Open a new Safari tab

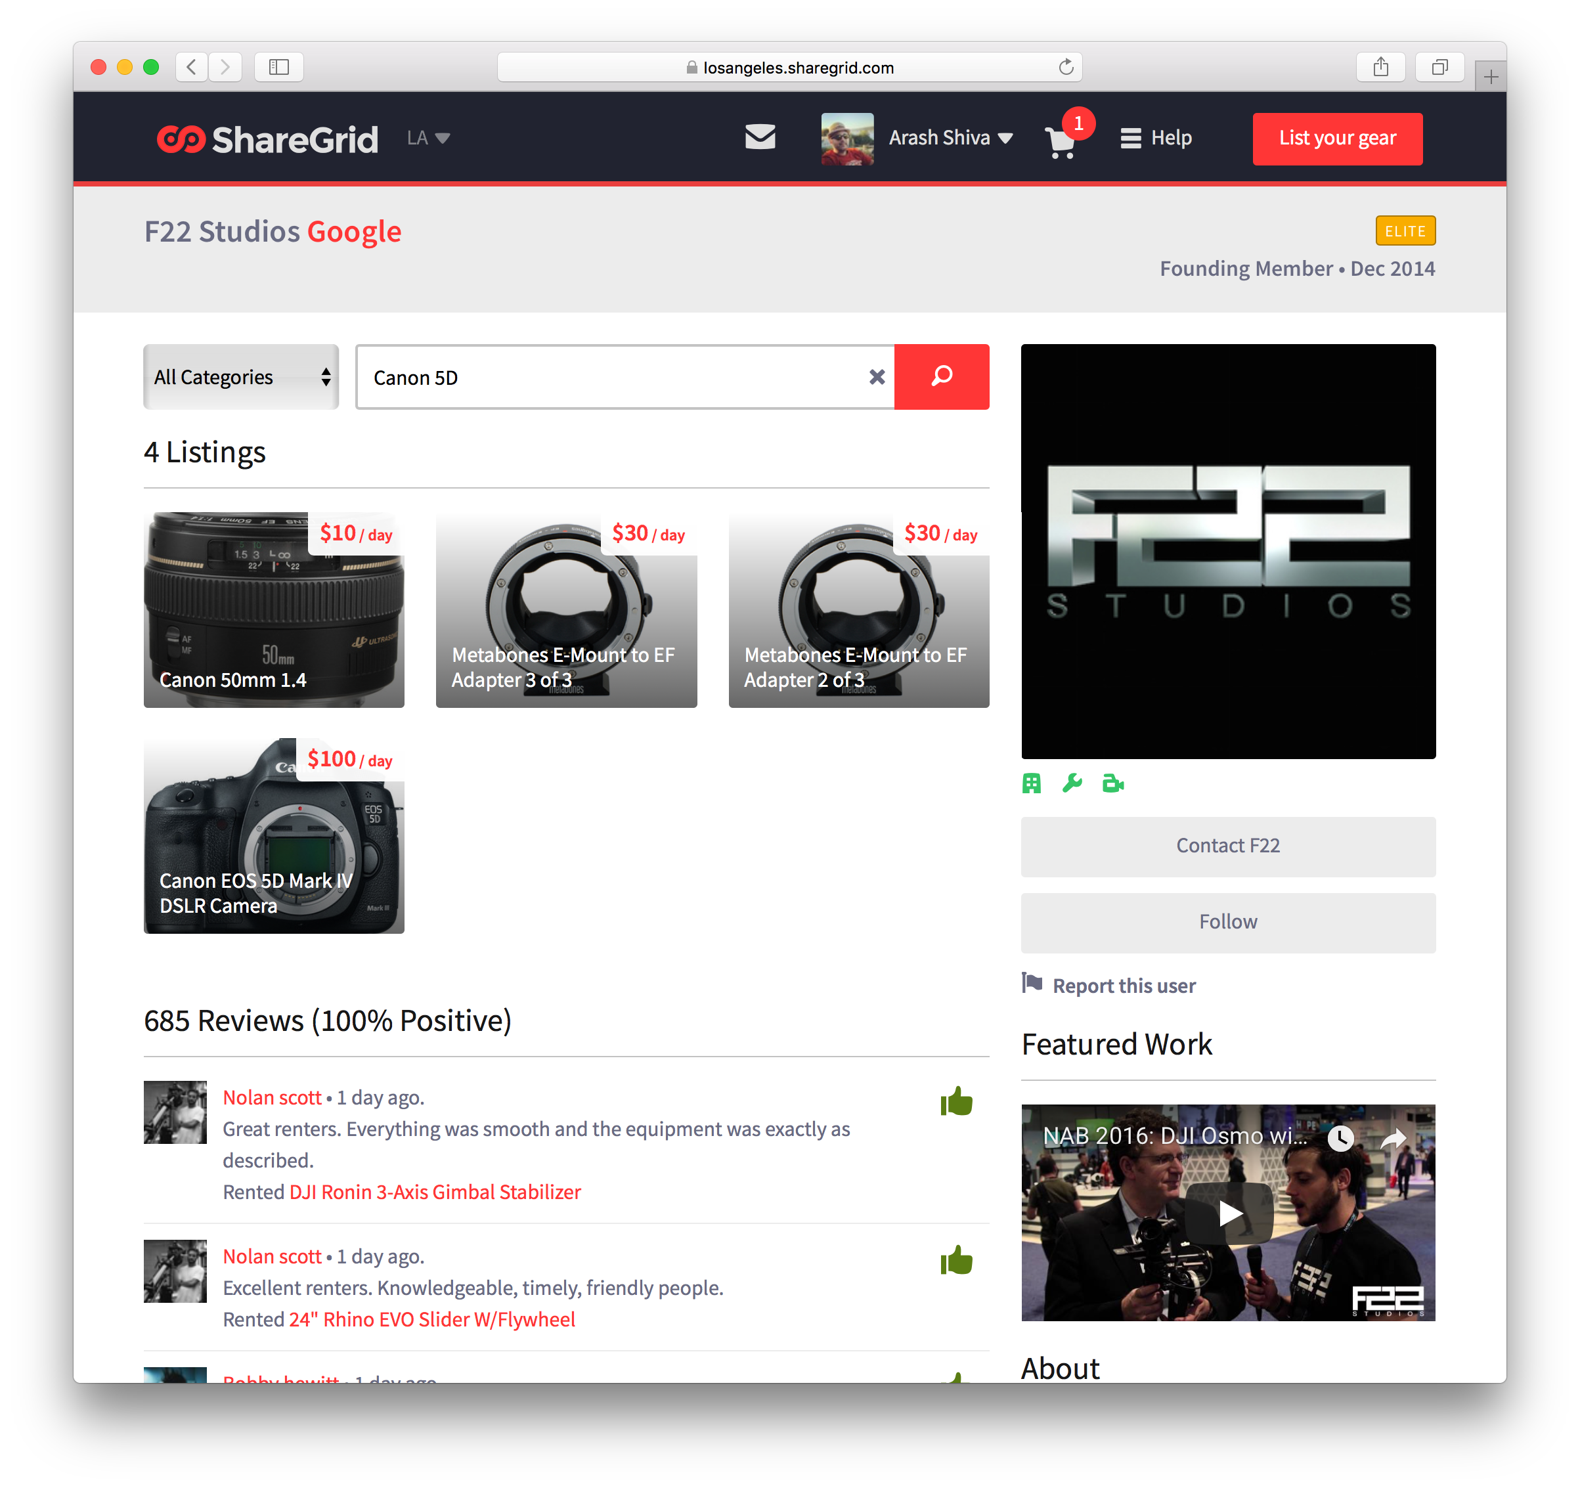(x=1490, y=76)
